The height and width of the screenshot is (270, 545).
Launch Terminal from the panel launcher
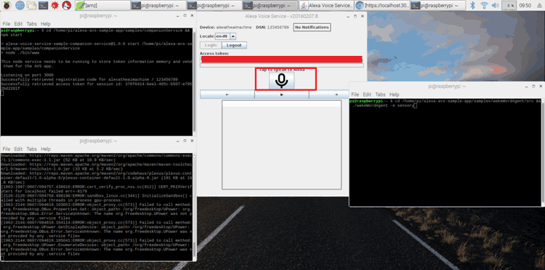point(43,5)
